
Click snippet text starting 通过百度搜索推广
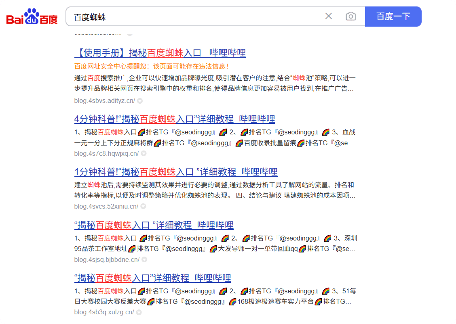215,84
